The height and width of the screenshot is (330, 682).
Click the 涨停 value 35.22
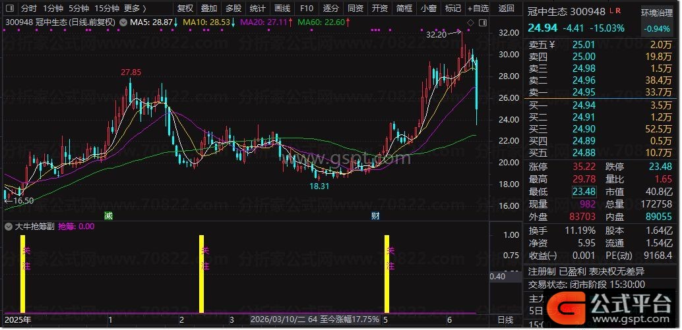(584, 167)
